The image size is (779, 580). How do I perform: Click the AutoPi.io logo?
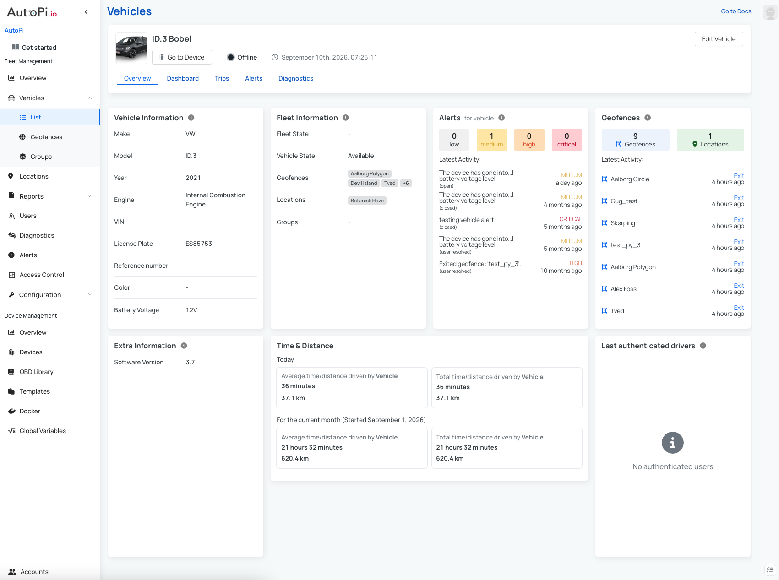click(32, 12)
